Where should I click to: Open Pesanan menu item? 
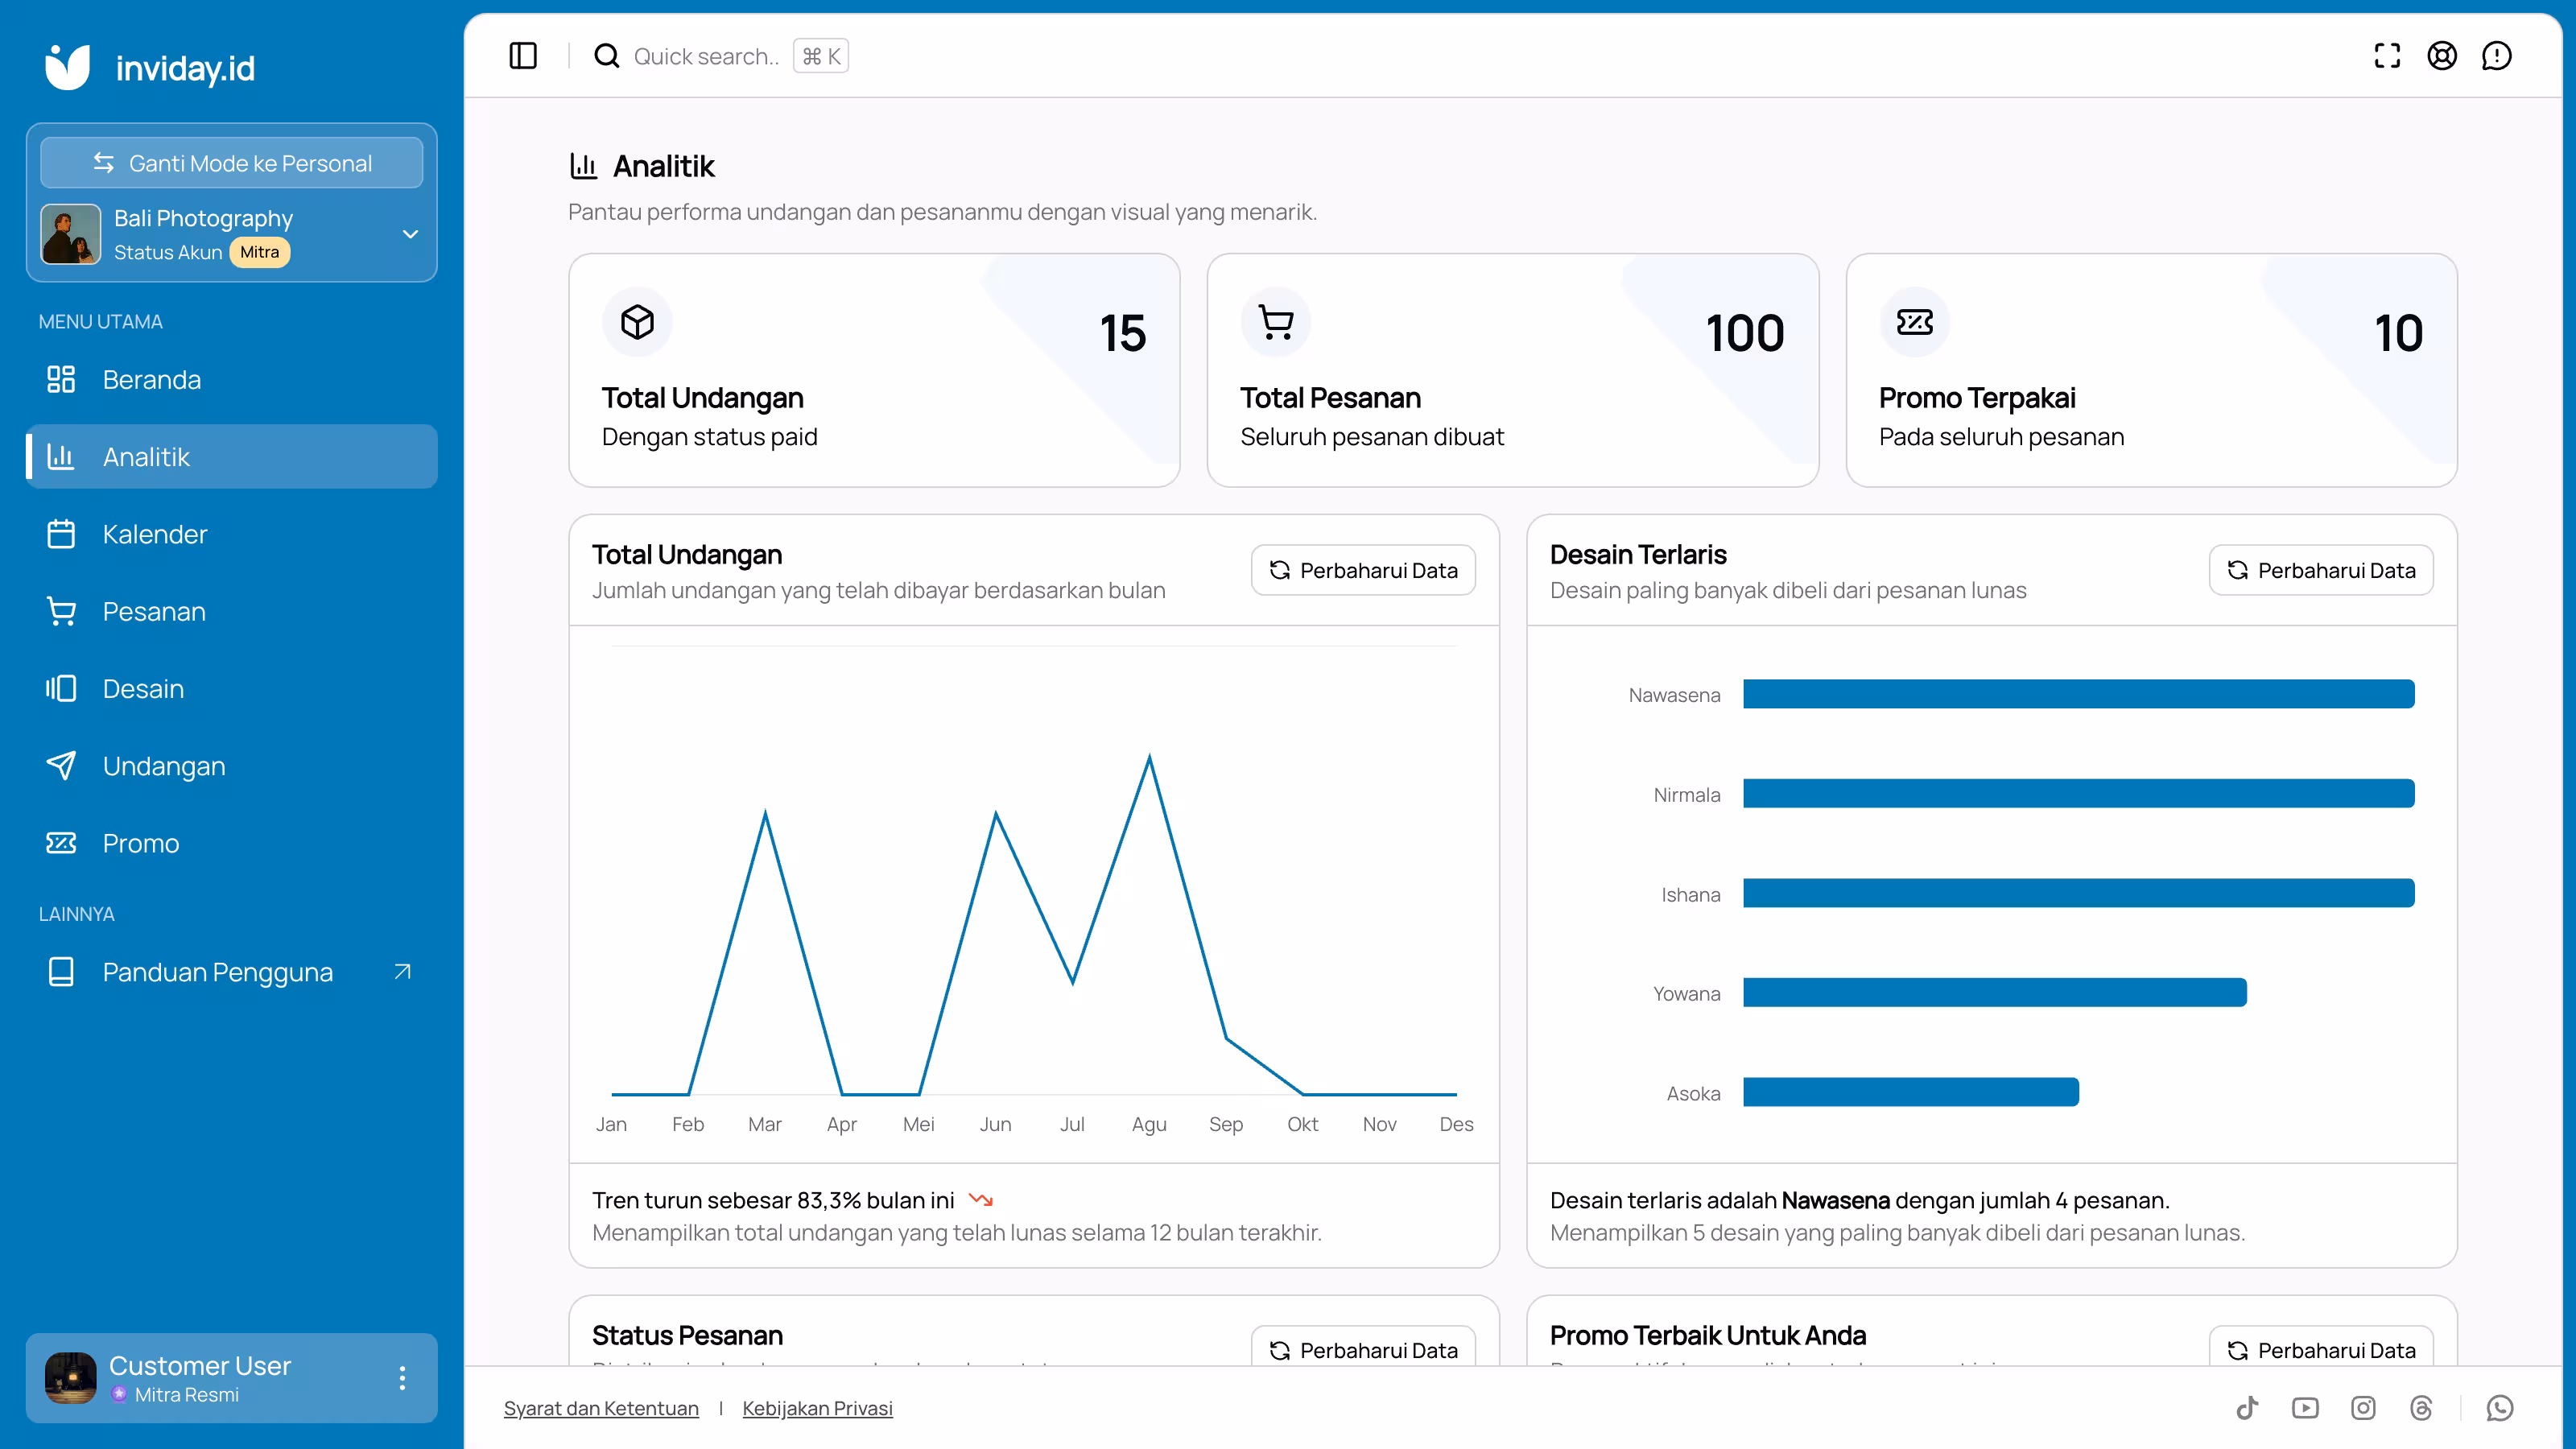[x=231, y=611]
